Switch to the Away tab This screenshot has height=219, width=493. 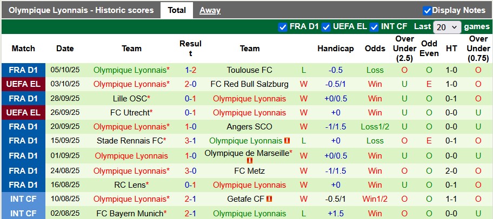tap(210, 10)
